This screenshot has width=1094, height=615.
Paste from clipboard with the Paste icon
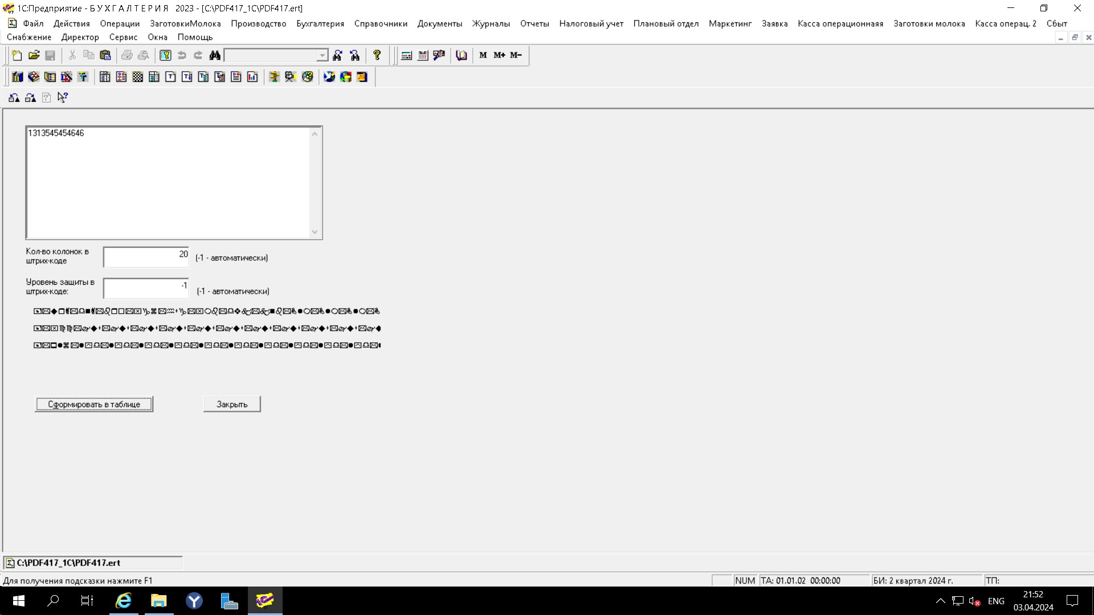105,55
